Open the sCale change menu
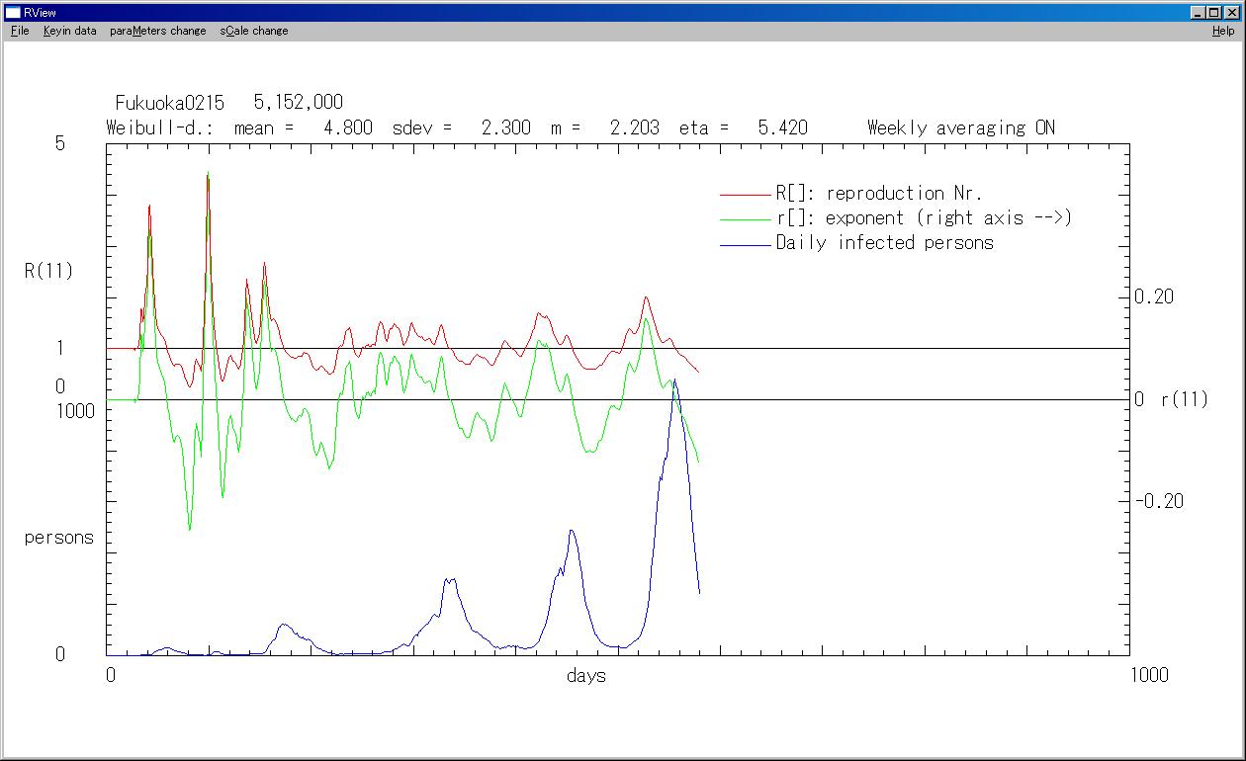 254,31
